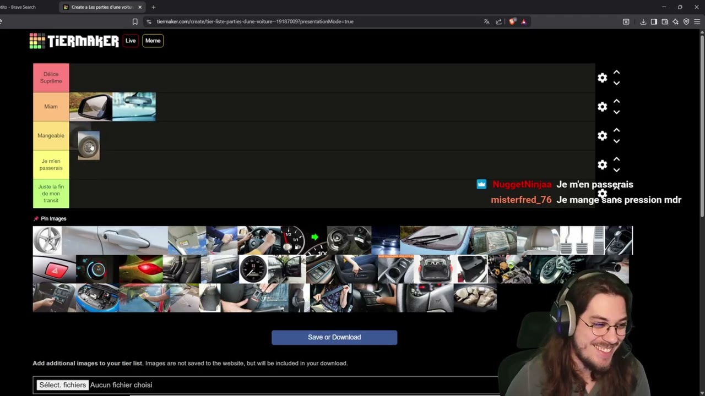
Task: Click Sélect. fichiers file chooser button
Action: 62,385
